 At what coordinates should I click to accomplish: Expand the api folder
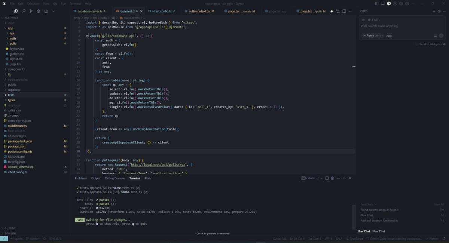[x=12, y=33]
